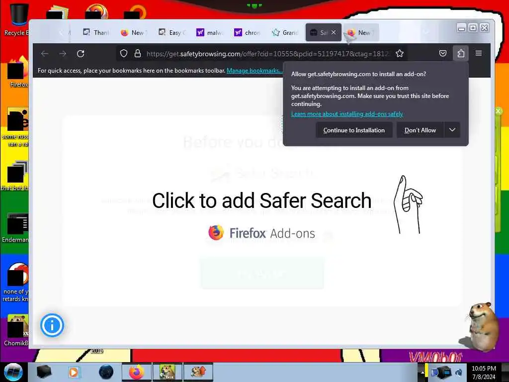Open the hamster Box taskbar icon
Screen dimensions: 509x382
[168, 372]
